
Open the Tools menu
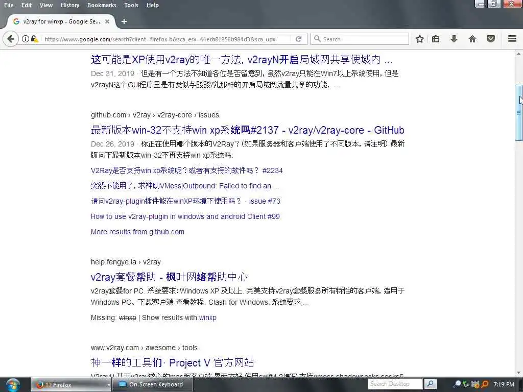(131, 5)
